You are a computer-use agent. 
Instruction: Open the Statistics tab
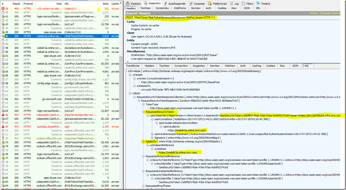point(133,4)
